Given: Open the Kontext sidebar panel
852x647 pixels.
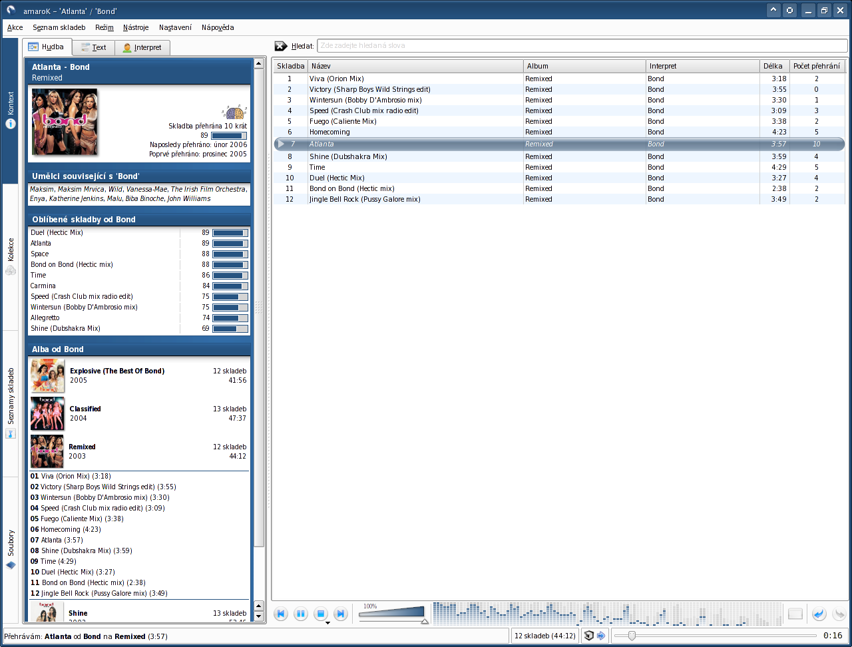Looking at the screenshot, I should click(11, 110).
